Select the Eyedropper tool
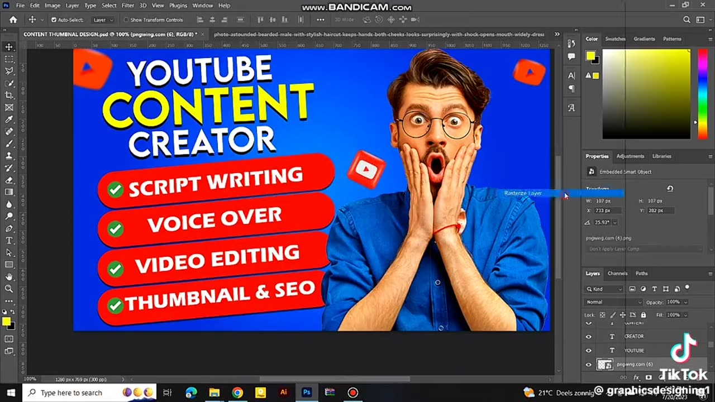Screen dimensions: 715x402 pos(9,119)
